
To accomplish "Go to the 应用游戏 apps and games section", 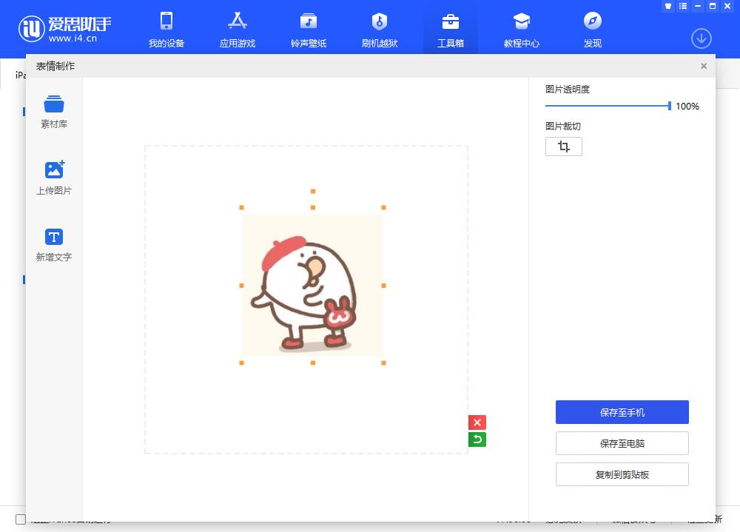I will 237,28.
